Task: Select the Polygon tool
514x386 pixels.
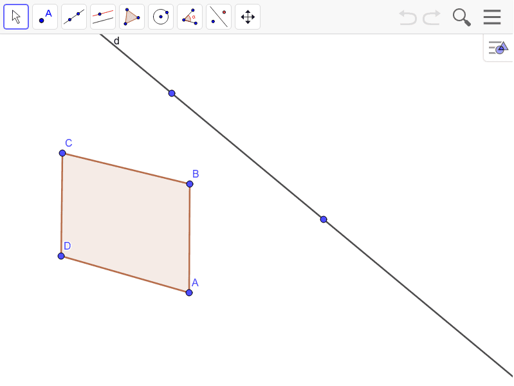Action: pyautogui.click(x=132, y=17)
